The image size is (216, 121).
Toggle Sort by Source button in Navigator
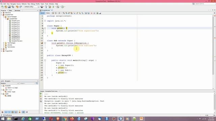click(x=27, y=112)
